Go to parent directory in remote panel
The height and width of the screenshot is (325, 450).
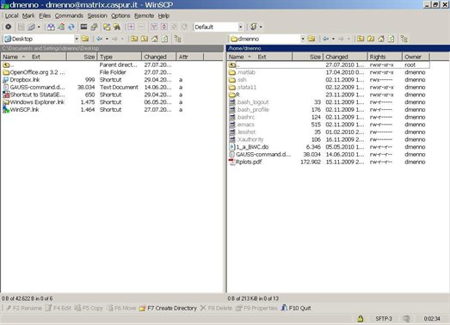[x=361, y=39]
